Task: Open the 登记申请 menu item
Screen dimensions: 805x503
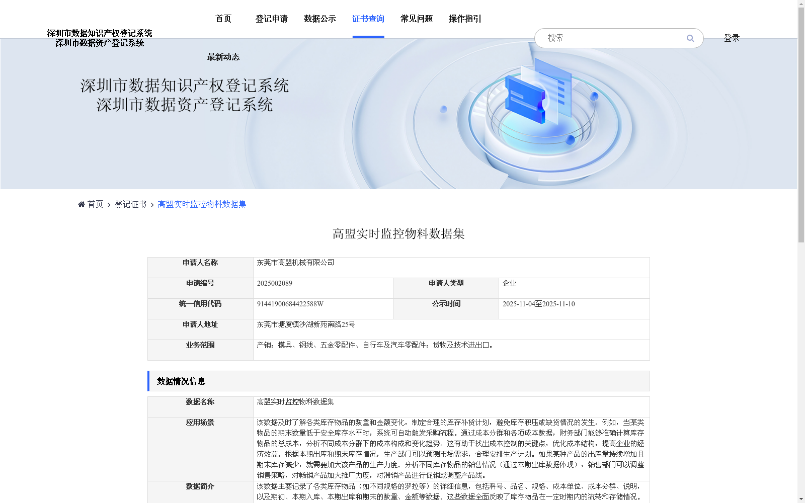Action: (x=272, y=19)
